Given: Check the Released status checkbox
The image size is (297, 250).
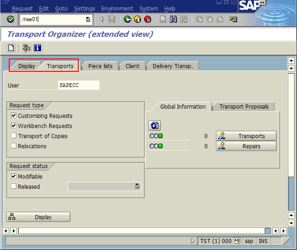Looking at the screenshot, I should pyautogui.click(x=13, y=186).
